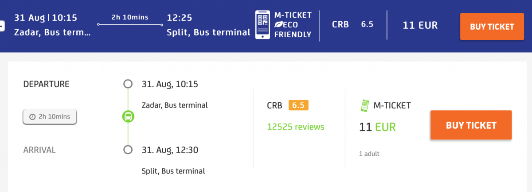Click the 11 EUR price in header
The width and height of the screenshot is (532, 192).
(420, 25)
